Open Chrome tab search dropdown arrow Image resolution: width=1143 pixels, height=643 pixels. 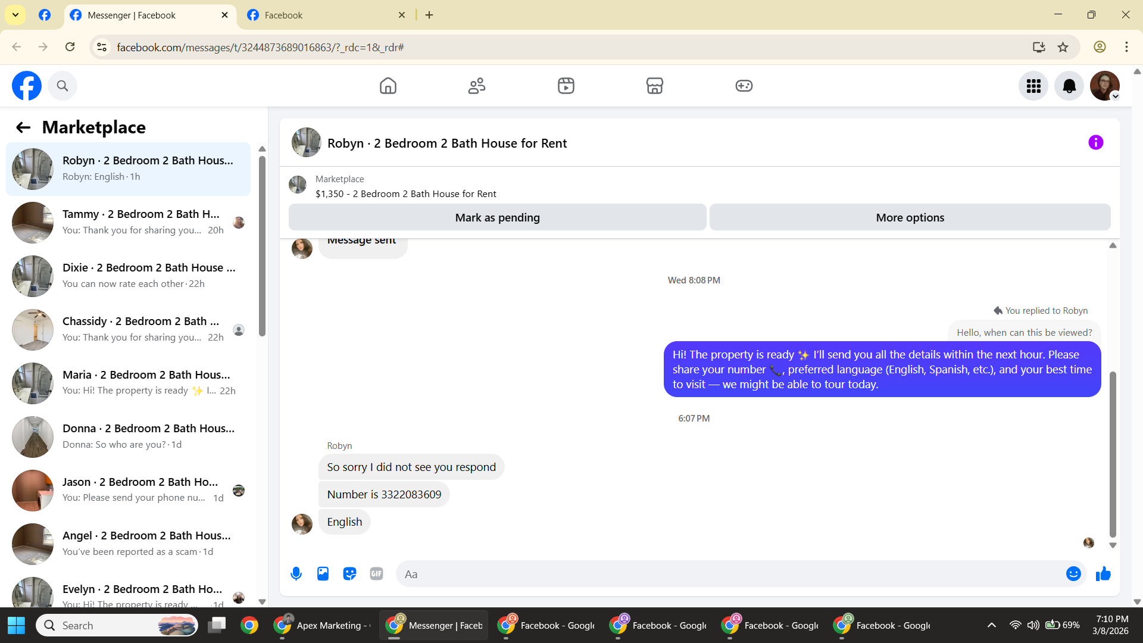point(15,15)
